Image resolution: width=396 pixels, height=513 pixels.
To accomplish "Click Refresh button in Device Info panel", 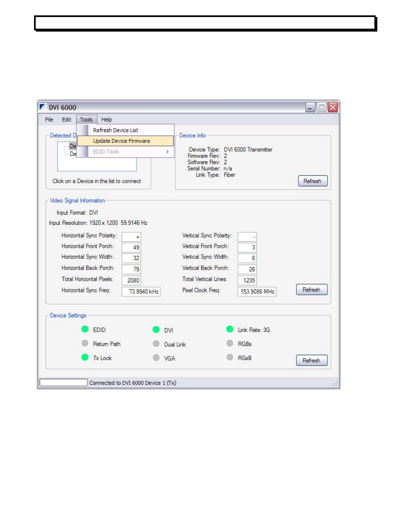I will [x=313, y=181].
